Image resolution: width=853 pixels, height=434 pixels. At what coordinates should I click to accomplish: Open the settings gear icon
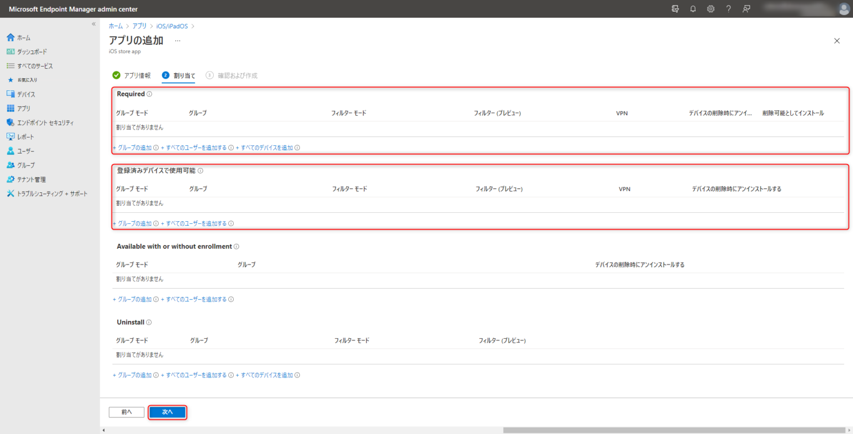pyautogui.click(x=710, y=9)
